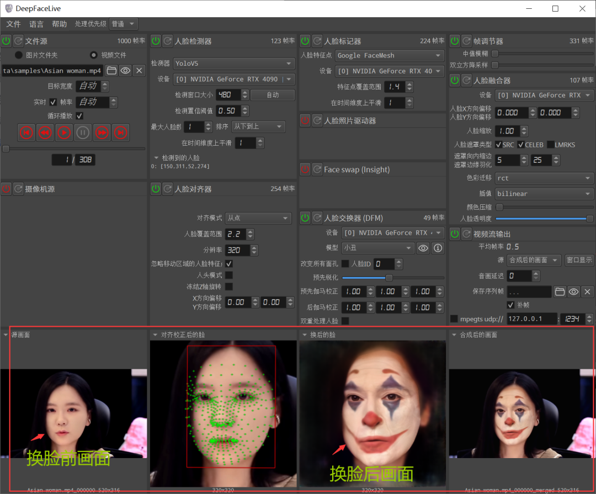Enable 人头模式 checkbox

pos(229,275)
